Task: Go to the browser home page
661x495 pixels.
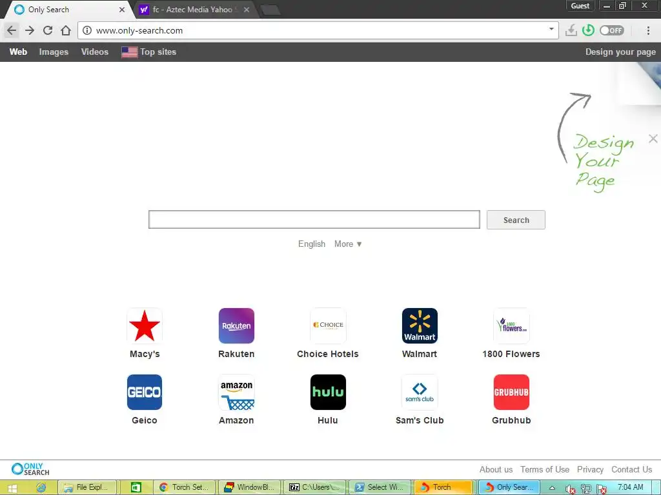Action: (66, 30)
